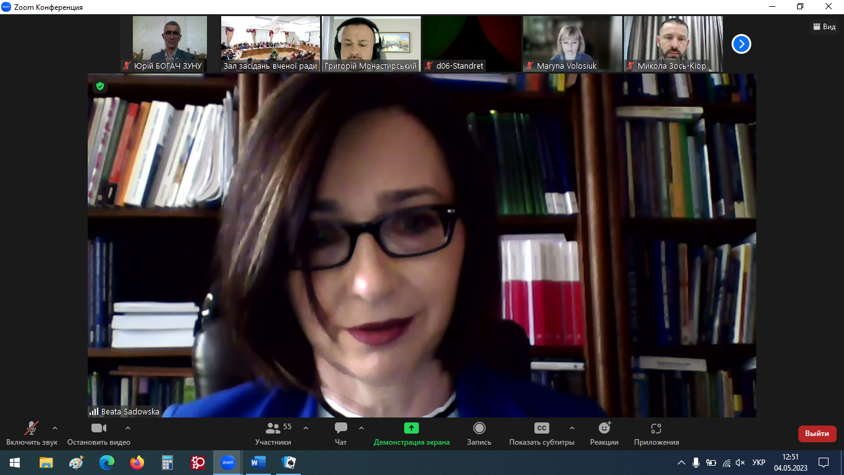Show next participants with blue arrow
Viewport: 844px width, 475px height.
tap(741, 44)
